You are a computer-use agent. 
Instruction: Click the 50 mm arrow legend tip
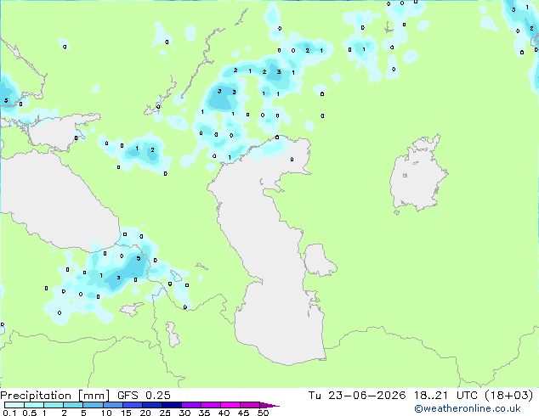tap(269, 405)
